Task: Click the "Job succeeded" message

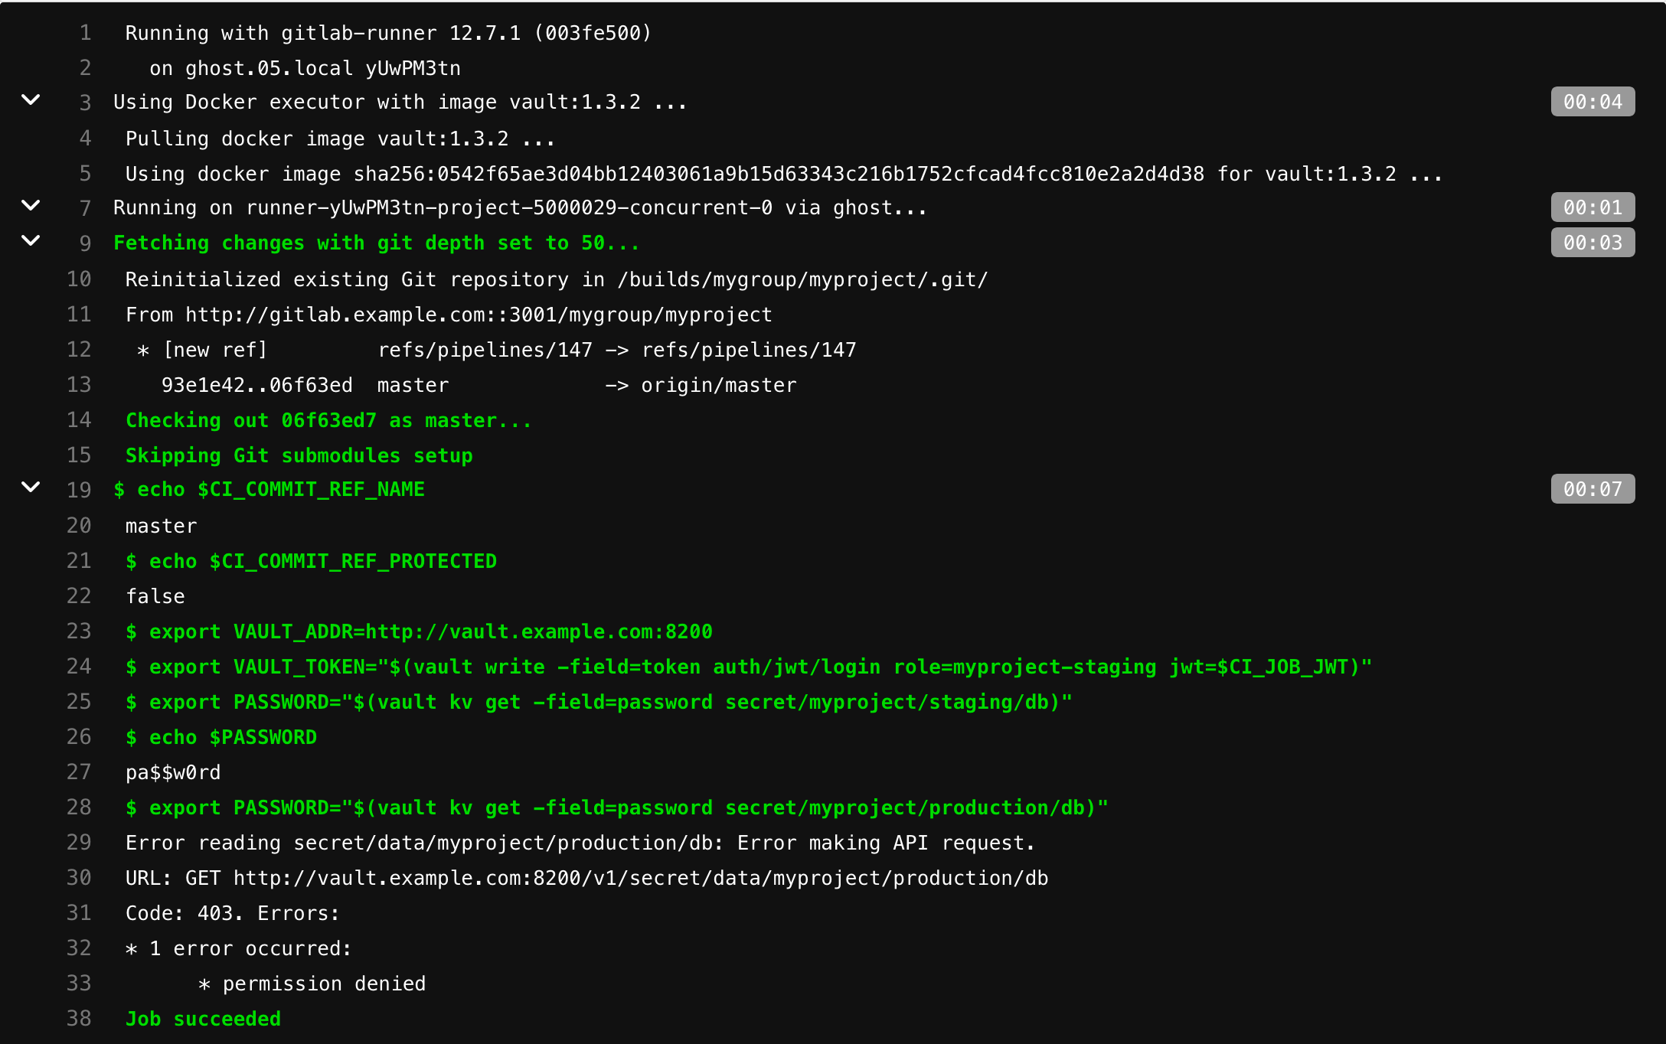Action: [203, 1018]
